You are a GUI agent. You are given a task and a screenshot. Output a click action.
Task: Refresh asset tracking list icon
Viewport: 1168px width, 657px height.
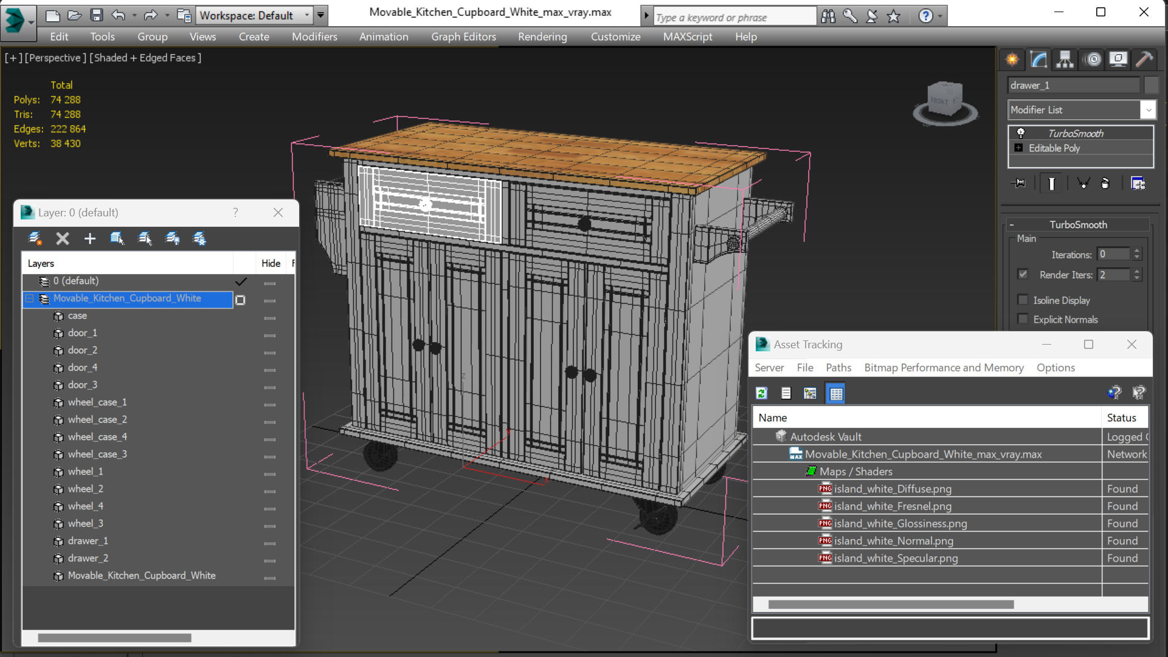[x=761, y=393]
